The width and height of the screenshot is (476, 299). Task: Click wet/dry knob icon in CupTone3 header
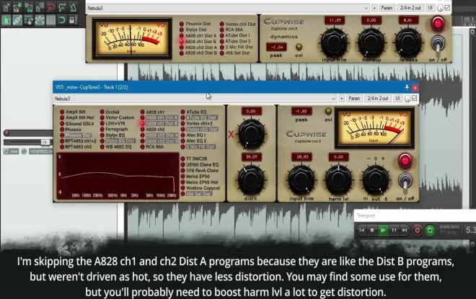pos(407,99)
